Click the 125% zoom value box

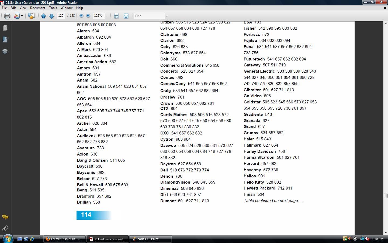click(x=98, y=16)
